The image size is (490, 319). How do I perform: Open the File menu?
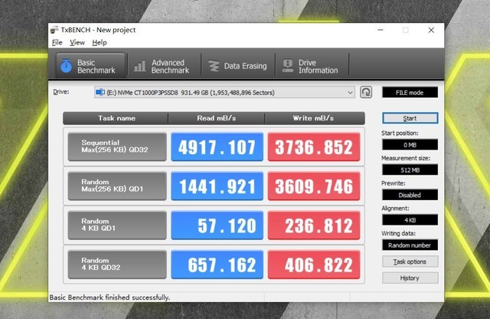click(x=57, y=43)
